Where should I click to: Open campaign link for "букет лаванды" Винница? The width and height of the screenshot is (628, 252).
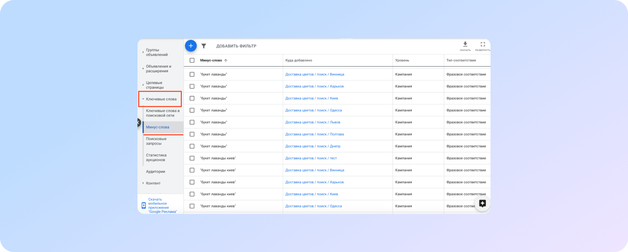315,74
